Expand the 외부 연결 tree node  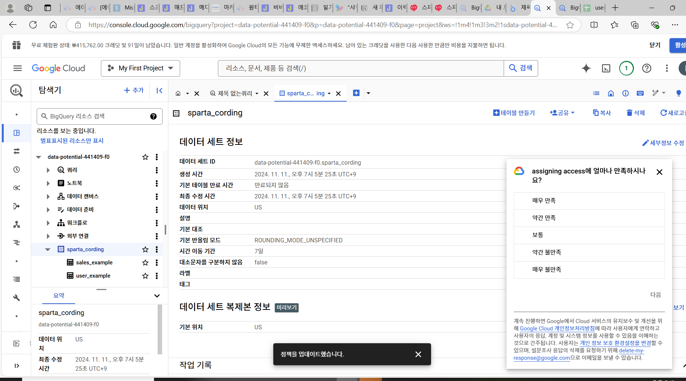(x=48, y=236)
